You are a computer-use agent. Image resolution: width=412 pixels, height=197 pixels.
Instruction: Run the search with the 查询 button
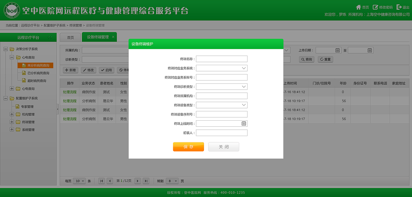pos(306,59)
